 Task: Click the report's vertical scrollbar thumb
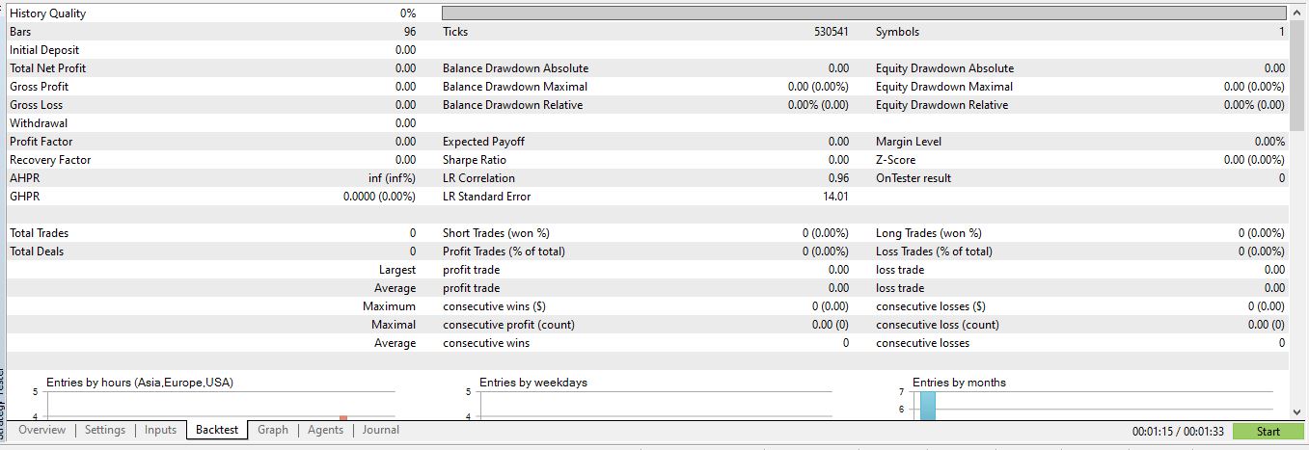1298,75
